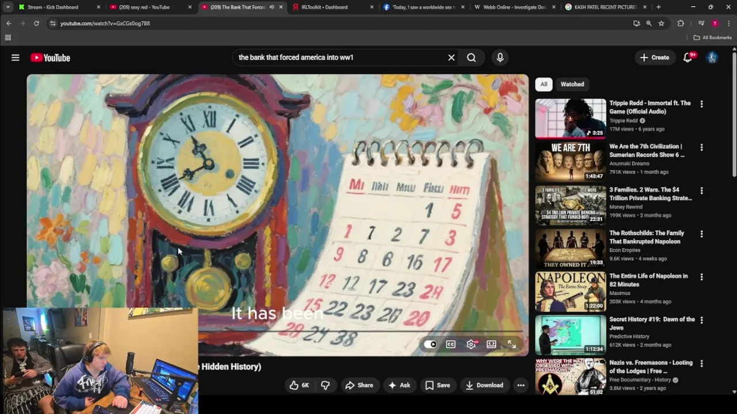Open We Are 7th thumbnail

(571, 162)
